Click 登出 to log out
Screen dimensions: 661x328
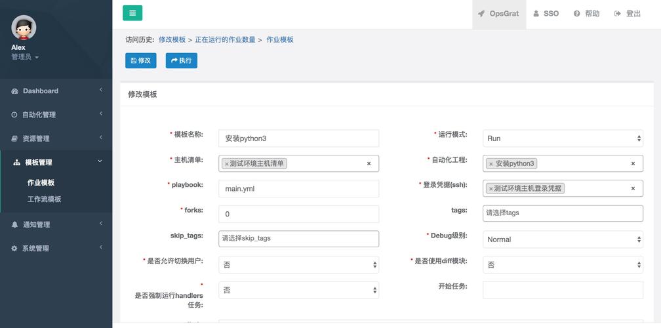pyautogui.click(x=628, y=14)
